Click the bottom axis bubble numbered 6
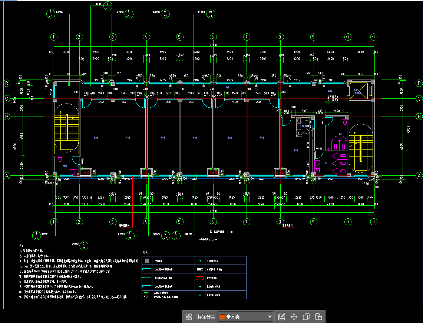This screenshot has height=323, width=423. pyautogui.click(x=213, y=222)
